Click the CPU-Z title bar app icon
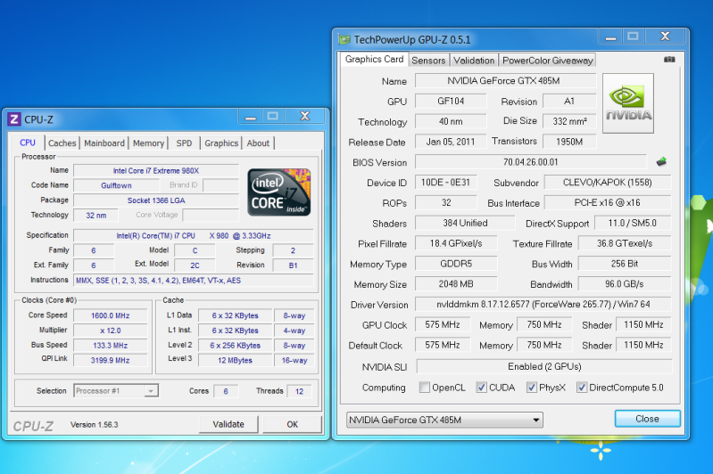This screenshot has width=713, height=474. [x=14, y=119]
